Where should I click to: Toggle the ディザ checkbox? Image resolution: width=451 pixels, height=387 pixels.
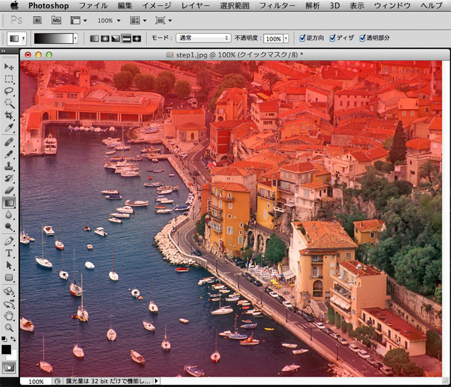click(x=332, y=38)
